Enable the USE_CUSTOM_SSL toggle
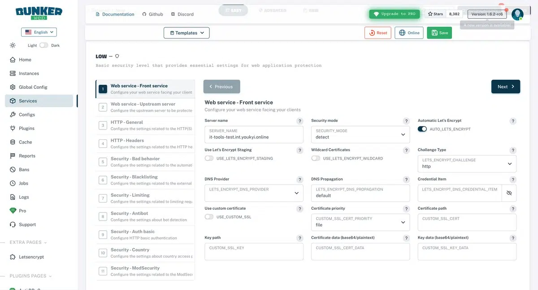The width and height of the screenshot is (538, 290). point(209,217)
